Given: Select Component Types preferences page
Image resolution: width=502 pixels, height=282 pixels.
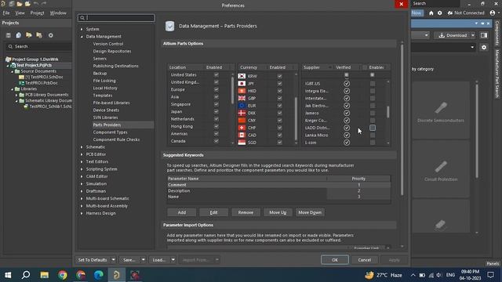Looking at the screenshot, I should pyautogui.click(x=110, y=132).
